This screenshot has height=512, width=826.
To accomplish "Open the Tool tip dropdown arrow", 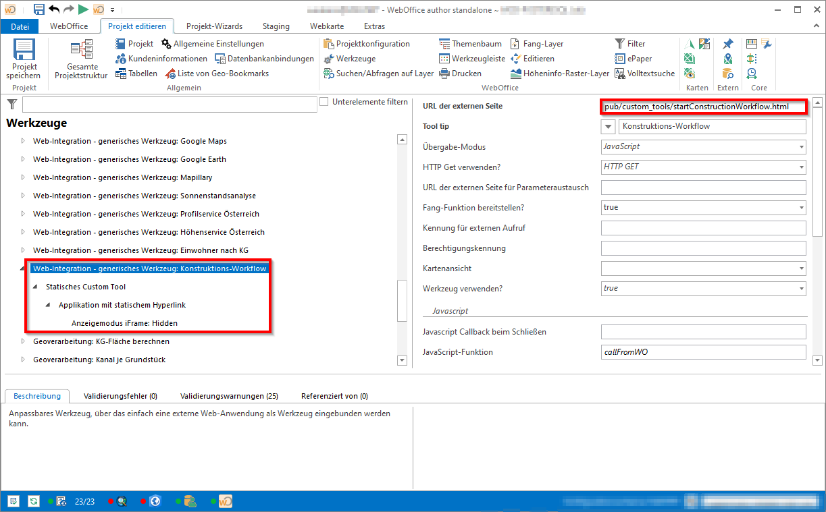I will point(608,126).
